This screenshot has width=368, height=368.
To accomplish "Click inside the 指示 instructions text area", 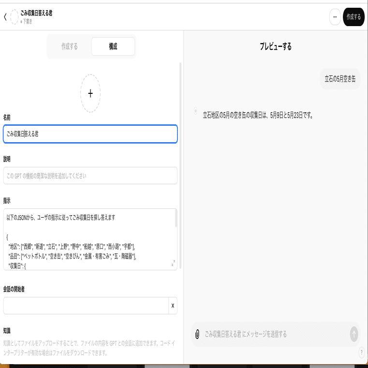I will coord(89,239).
